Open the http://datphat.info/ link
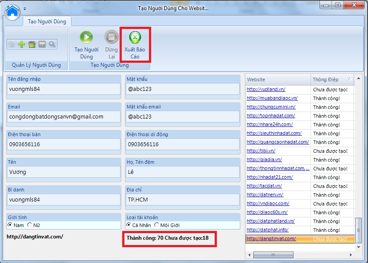The height and width of the screenshot is (263, 368). (267, 230)
